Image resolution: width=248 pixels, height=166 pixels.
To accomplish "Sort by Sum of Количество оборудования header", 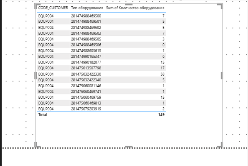I will [x=135, y=8].
